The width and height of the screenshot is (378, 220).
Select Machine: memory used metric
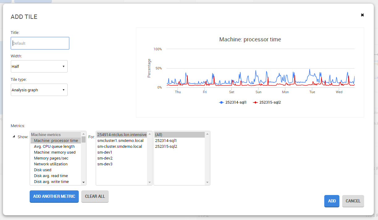(55, 152)
